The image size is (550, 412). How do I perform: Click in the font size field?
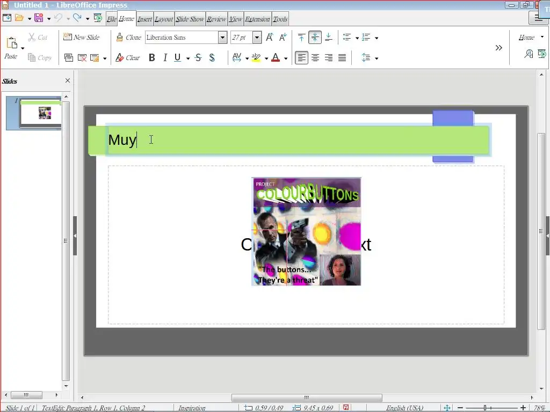pyautogui.click(x=241, y=37)
